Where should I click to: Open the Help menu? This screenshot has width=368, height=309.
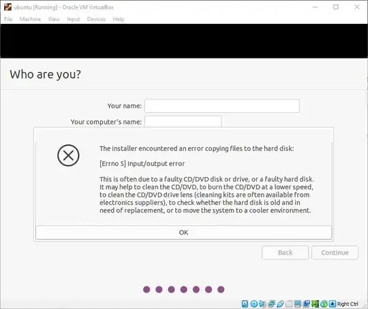pos(119,19)
